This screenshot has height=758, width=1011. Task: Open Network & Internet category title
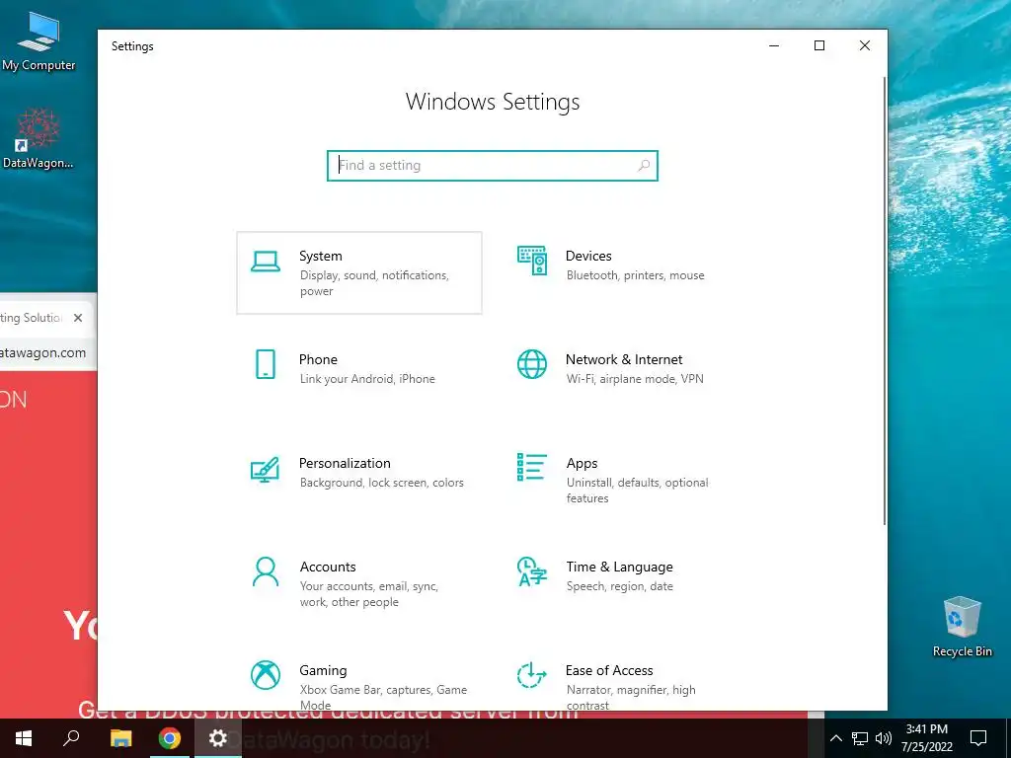click(x=624, y=359)
